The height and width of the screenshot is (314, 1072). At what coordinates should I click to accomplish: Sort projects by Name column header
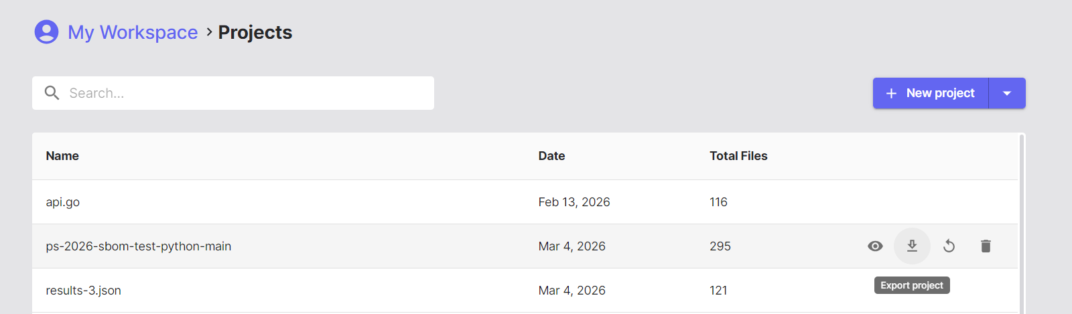pos(62,156)
